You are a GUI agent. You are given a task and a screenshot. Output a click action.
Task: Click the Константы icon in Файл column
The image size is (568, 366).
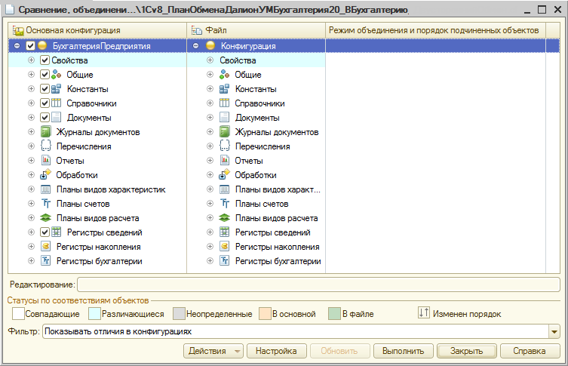pos(225,89)
